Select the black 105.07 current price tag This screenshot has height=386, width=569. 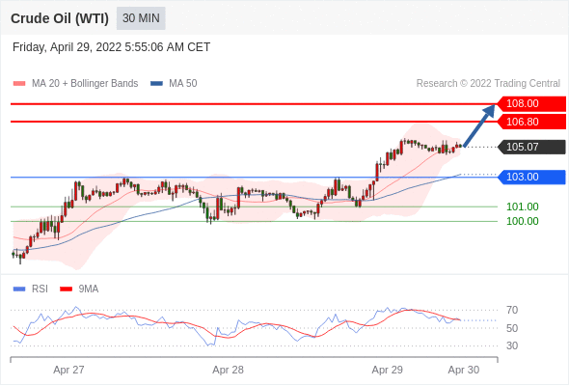[x=531, y=147]
